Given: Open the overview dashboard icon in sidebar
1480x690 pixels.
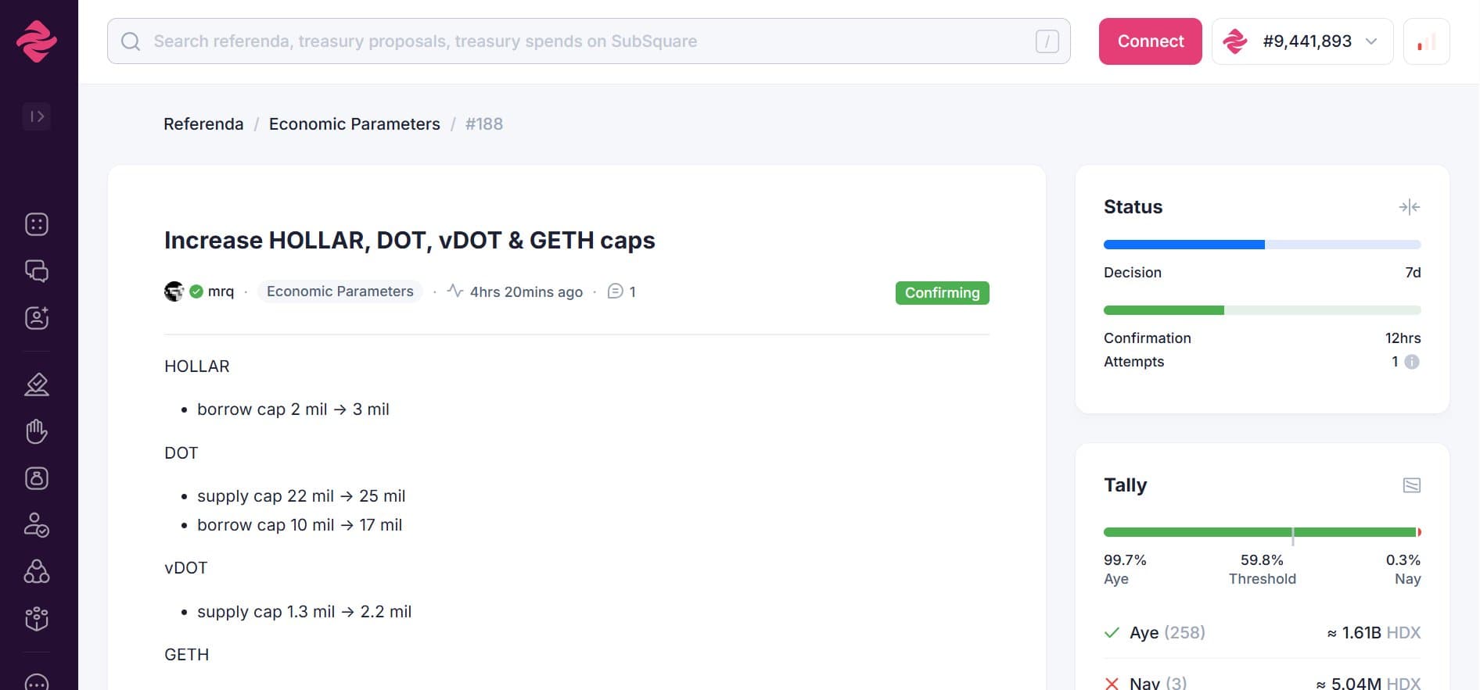Looking at the screenshot, I should [x=37, y=224].
